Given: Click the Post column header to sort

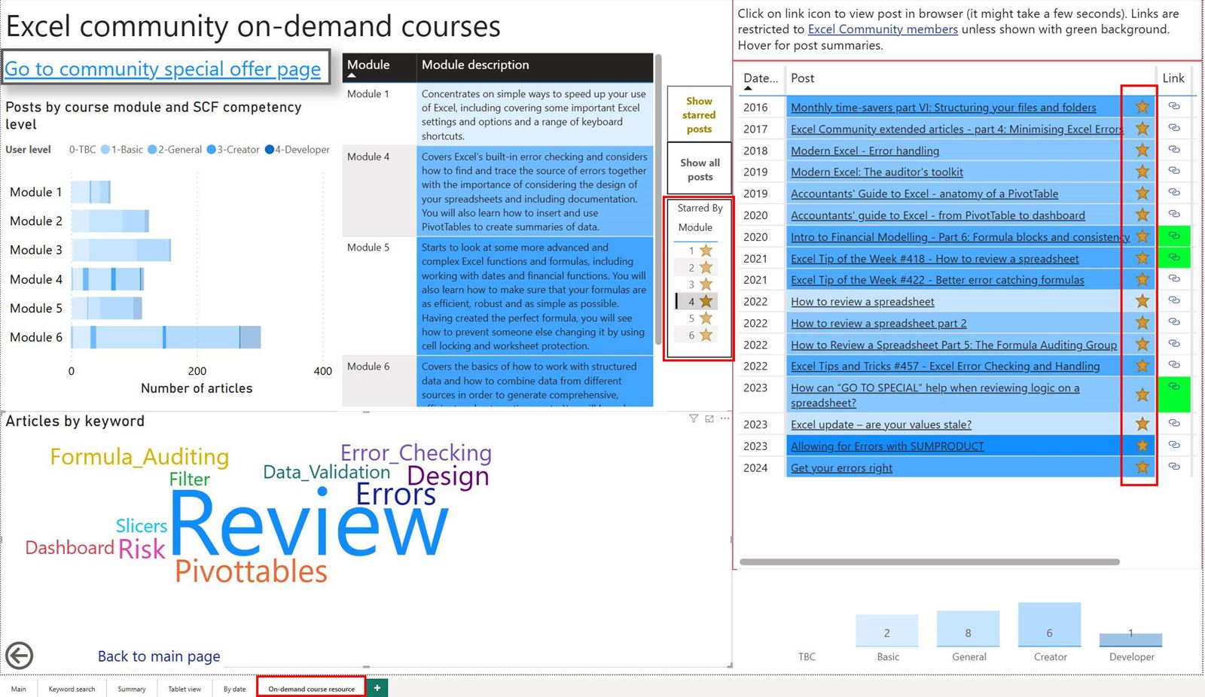Looking at the screenshot, I should pos(803,78).
